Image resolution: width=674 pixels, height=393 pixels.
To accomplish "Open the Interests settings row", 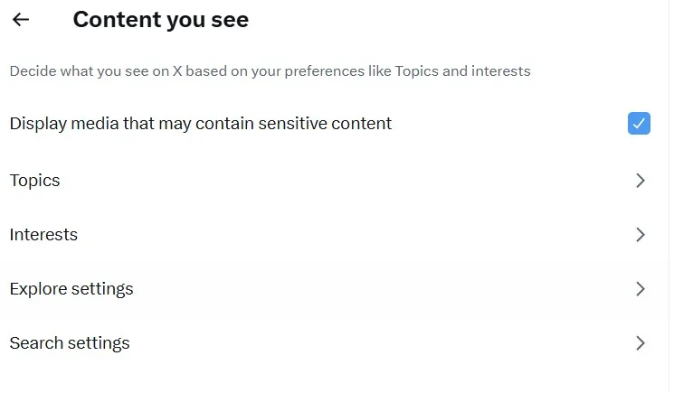I will [326, 235].
